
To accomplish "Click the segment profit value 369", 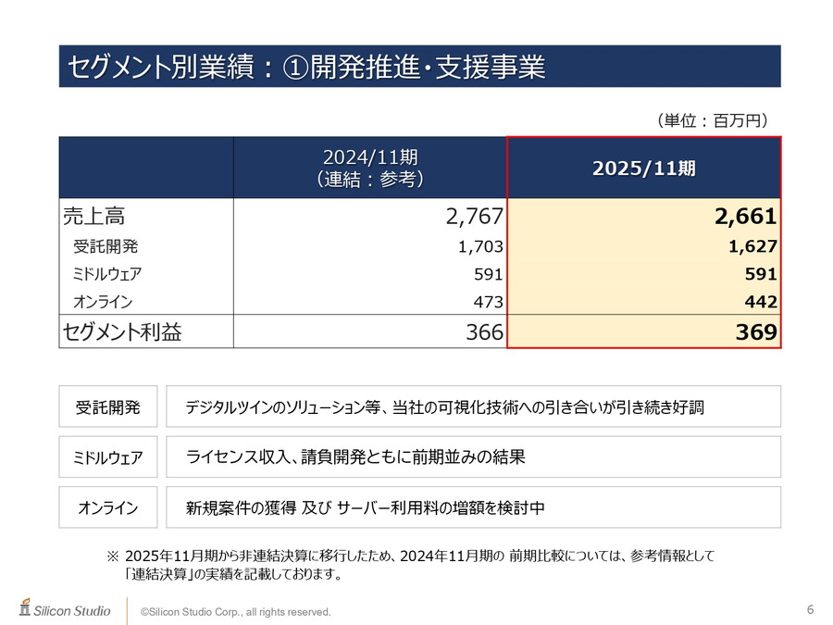I will tap(755, 331).
